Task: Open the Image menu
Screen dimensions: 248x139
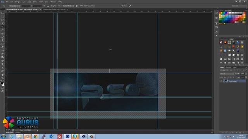Action: pos(17,2)
